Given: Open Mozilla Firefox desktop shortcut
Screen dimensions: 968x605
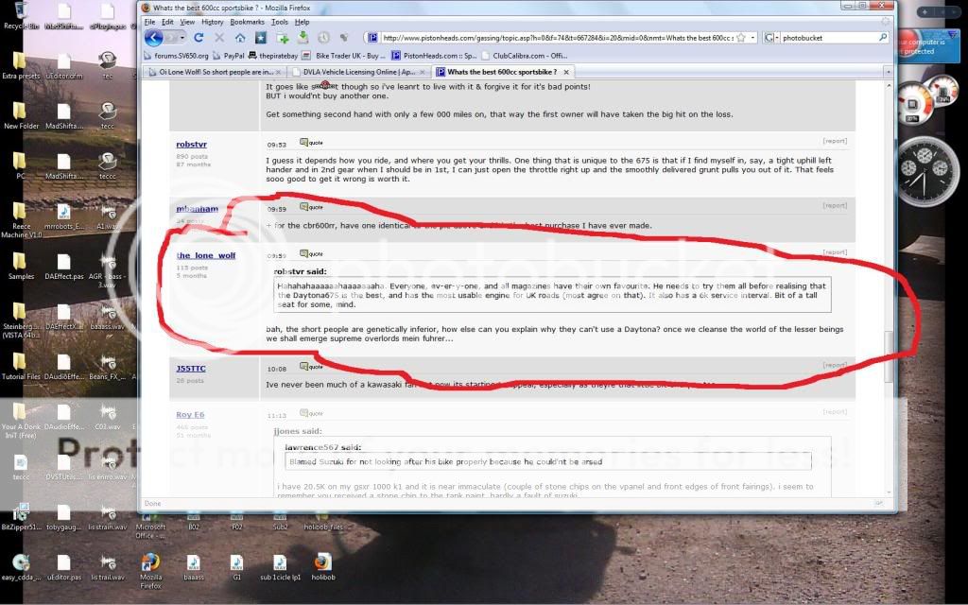Looking at the screenshot, I should 150,571.
